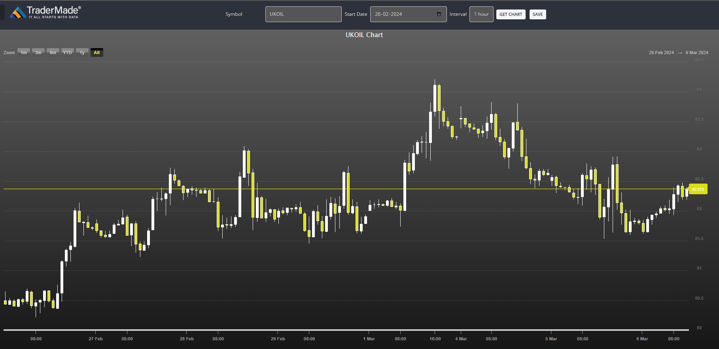Click the 6 Mar x-axis label

point(642,339)
